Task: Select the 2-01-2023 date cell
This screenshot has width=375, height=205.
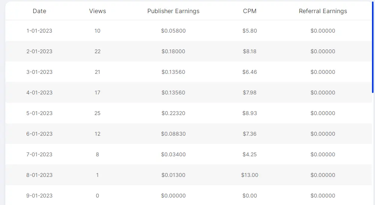Action: 39,51
